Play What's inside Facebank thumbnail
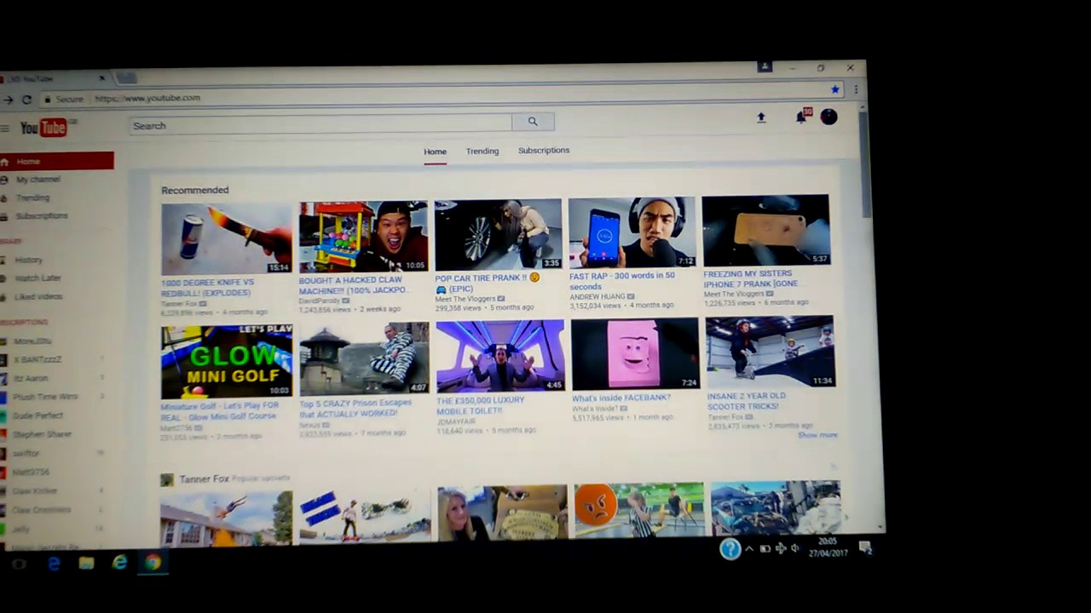This screenshot has width=1091, height=613. pos(635,354)
